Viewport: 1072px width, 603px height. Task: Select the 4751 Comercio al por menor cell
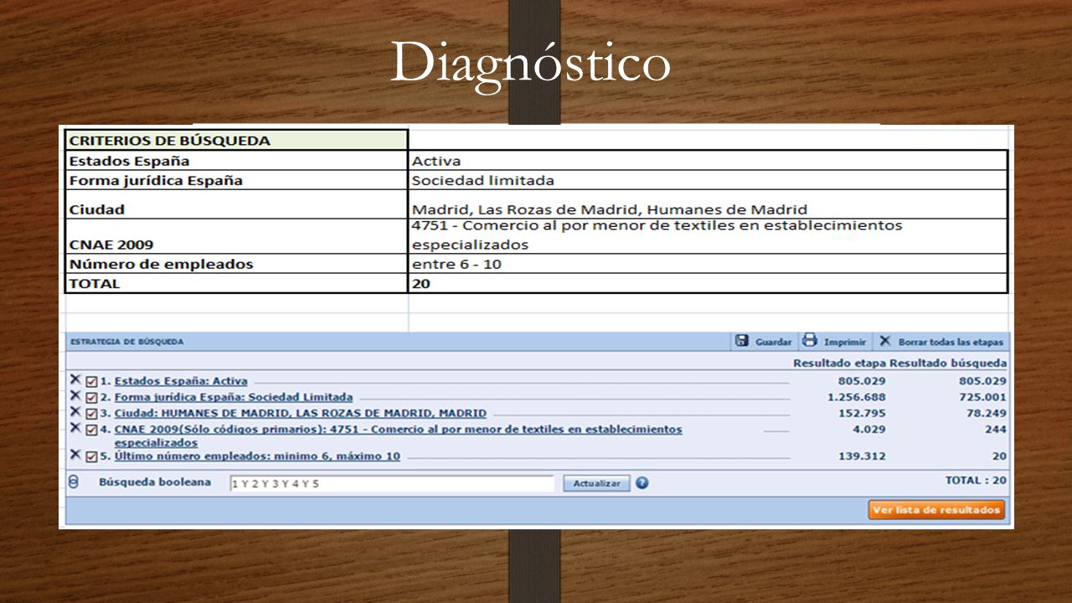[x=708, y=236]
